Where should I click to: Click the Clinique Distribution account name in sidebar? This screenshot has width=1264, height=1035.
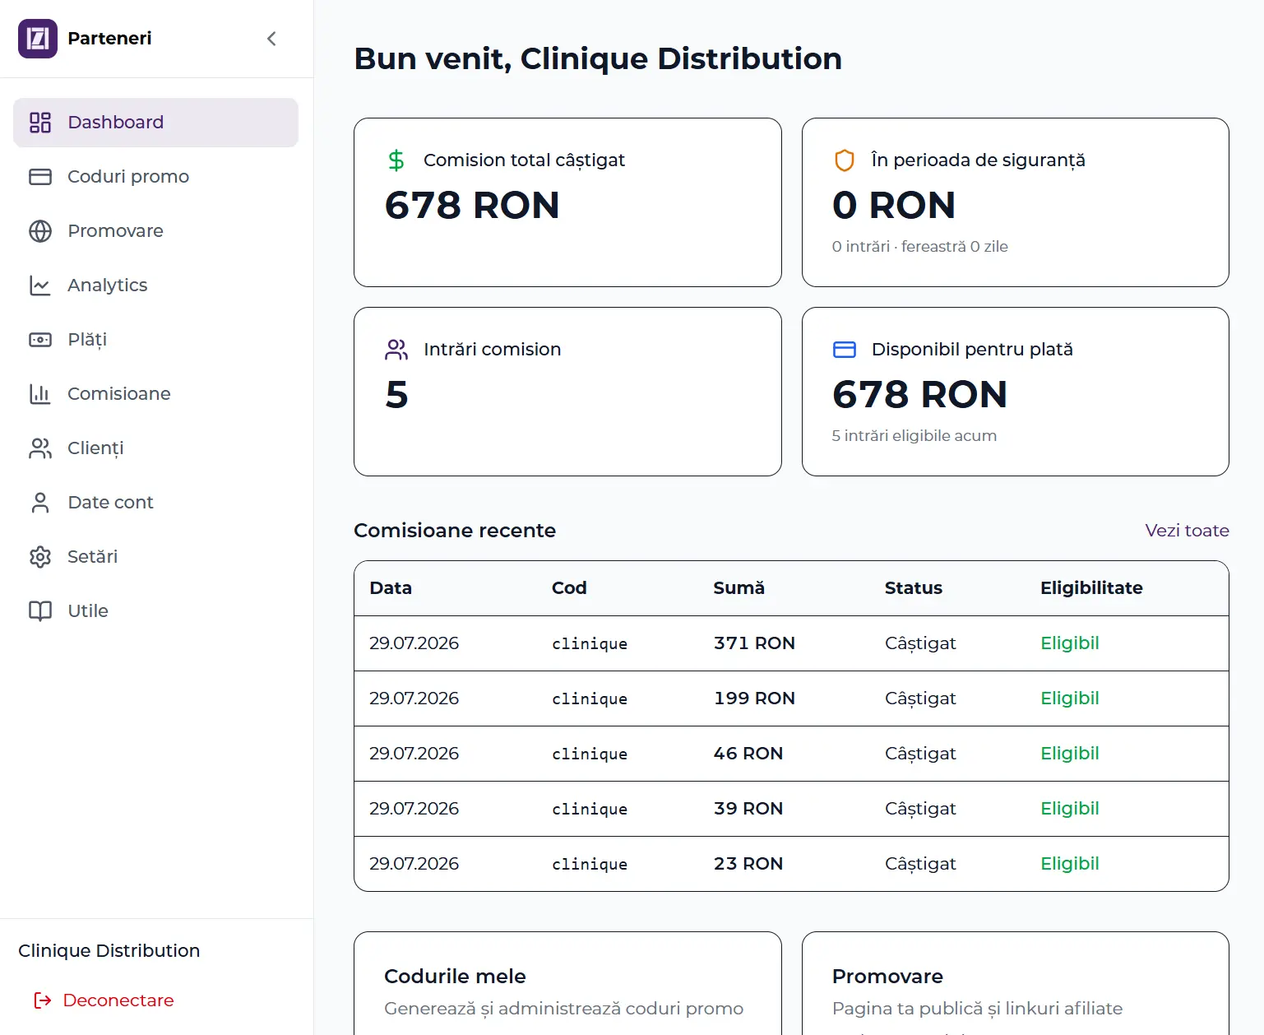[x=109, y=951]
